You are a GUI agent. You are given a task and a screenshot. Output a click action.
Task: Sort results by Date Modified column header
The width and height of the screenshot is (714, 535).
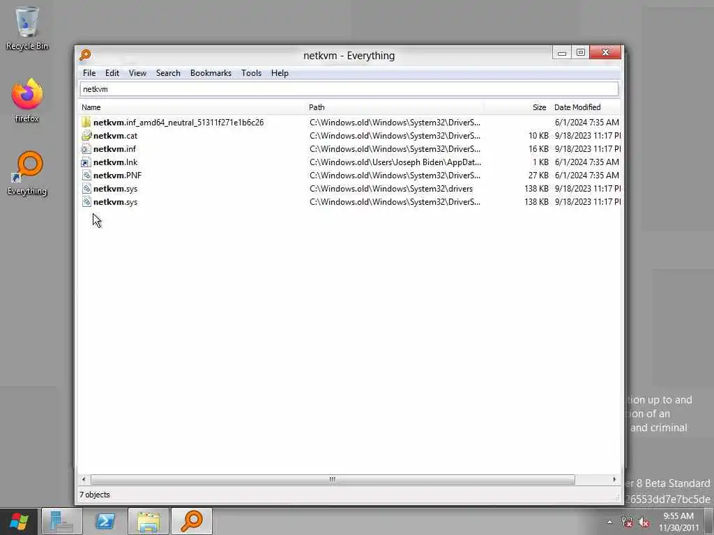pyautogui.click(x=577, y=107)
